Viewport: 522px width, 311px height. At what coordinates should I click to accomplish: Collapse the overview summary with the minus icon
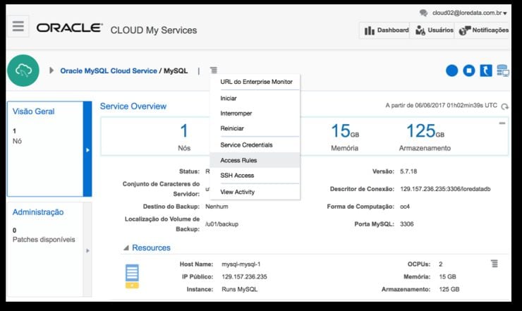tap(502, 123)
